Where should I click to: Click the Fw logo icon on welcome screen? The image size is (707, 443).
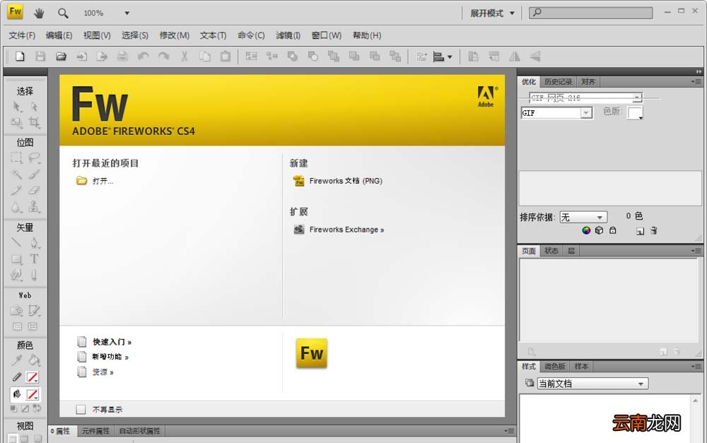(312, 353)
